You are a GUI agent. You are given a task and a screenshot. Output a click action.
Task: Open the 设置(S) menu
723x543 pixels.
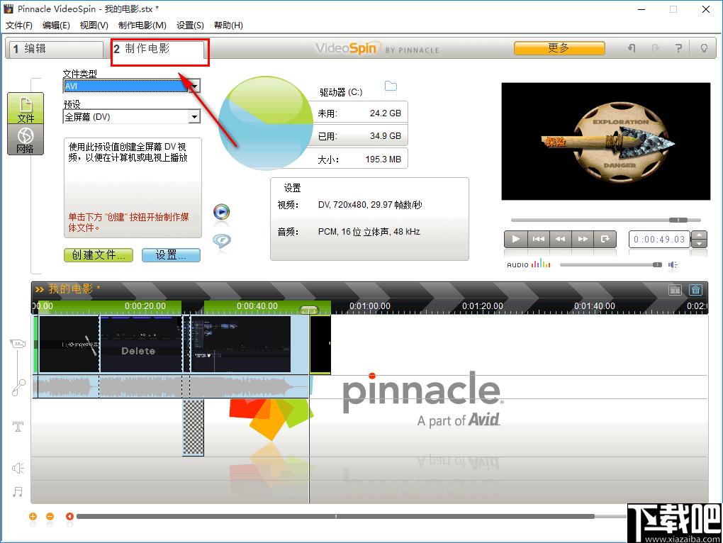tap(190, 26)
